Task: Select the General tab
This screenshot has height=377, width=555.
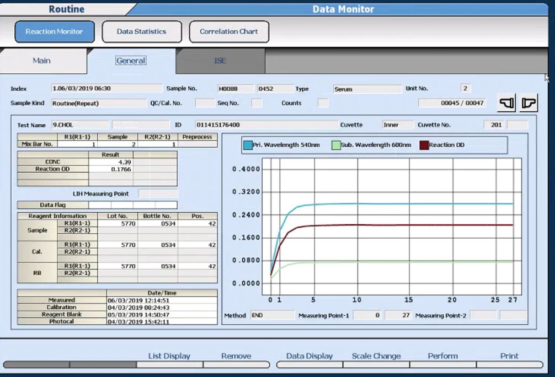Action: 131,61
